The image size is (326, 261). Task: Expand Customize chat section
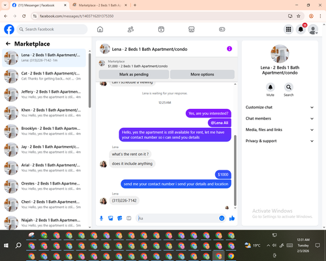280,107
